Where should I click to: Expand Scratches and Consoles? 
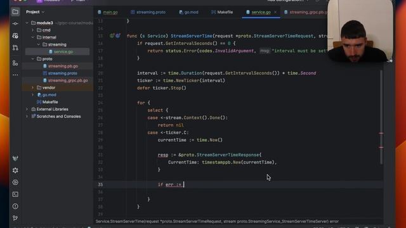(x=27, y=117)
